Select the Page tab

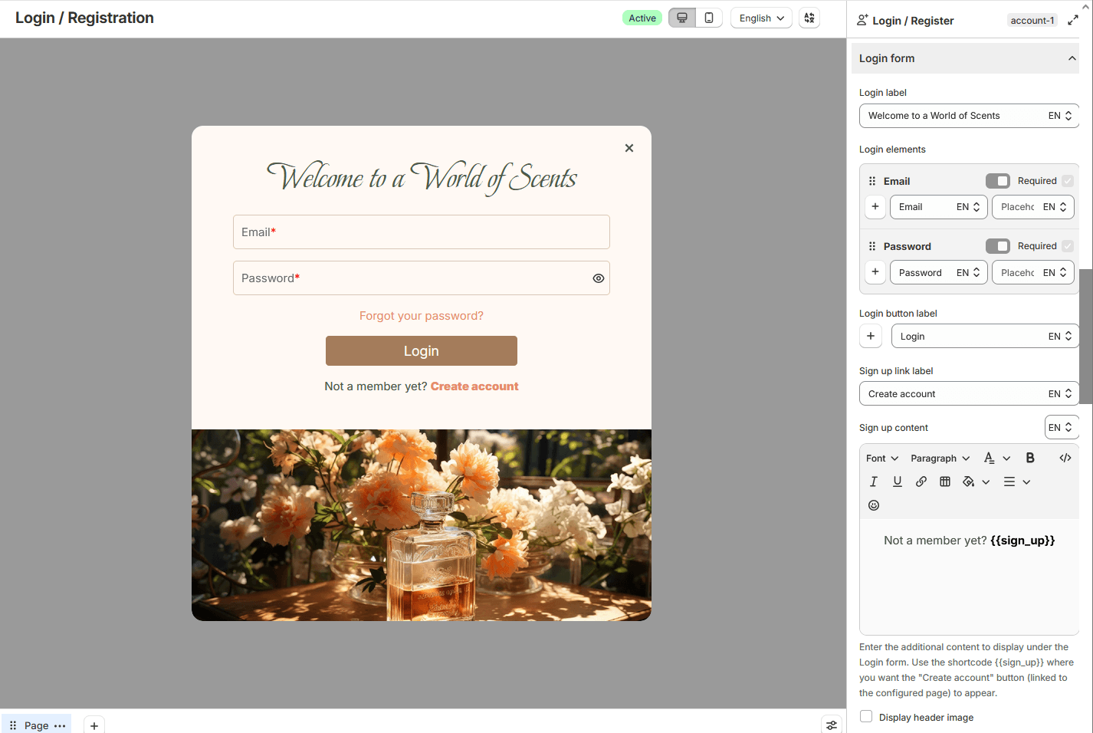coord(36,725)
